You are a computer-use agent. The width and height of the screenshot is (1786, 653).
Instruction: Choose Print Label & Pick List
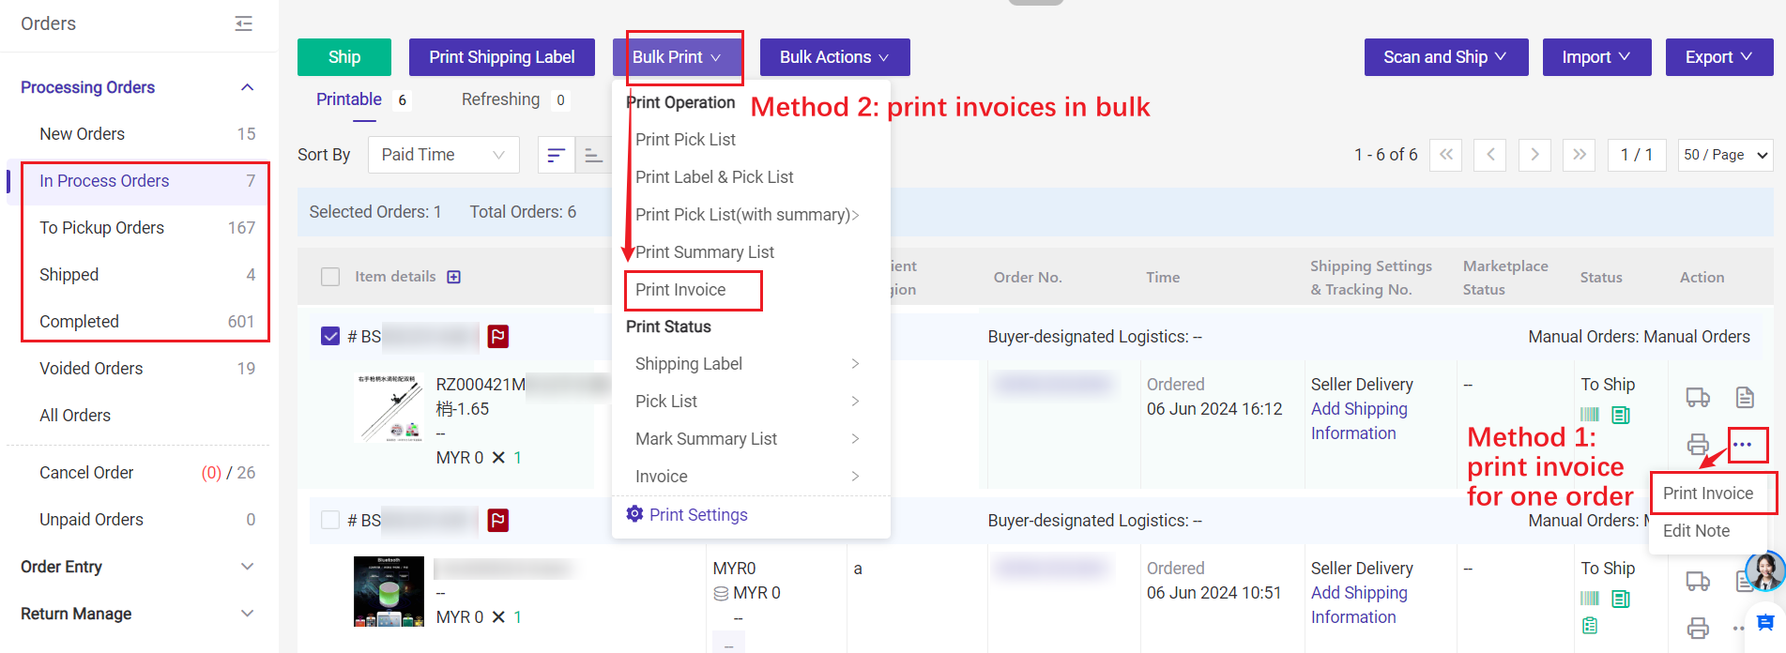(x=714, y=177)
